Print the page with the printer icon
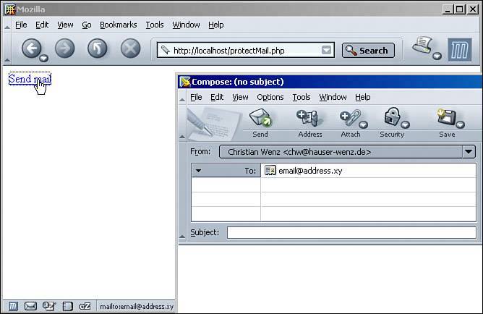Image resolution: width=483 pixels, height=314 pixels. tap(422, 46)
